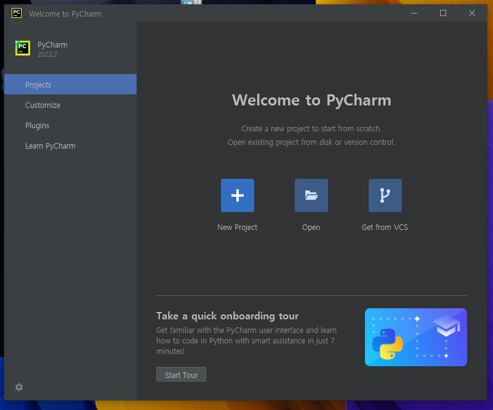The height and width of the screenshot is (410, 493).
Task: Click the New Project label
Action: 238,228
